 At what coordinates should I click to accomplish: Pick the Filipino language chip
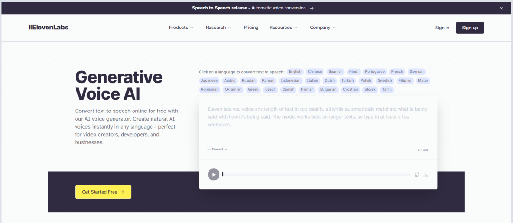point(405,81)
